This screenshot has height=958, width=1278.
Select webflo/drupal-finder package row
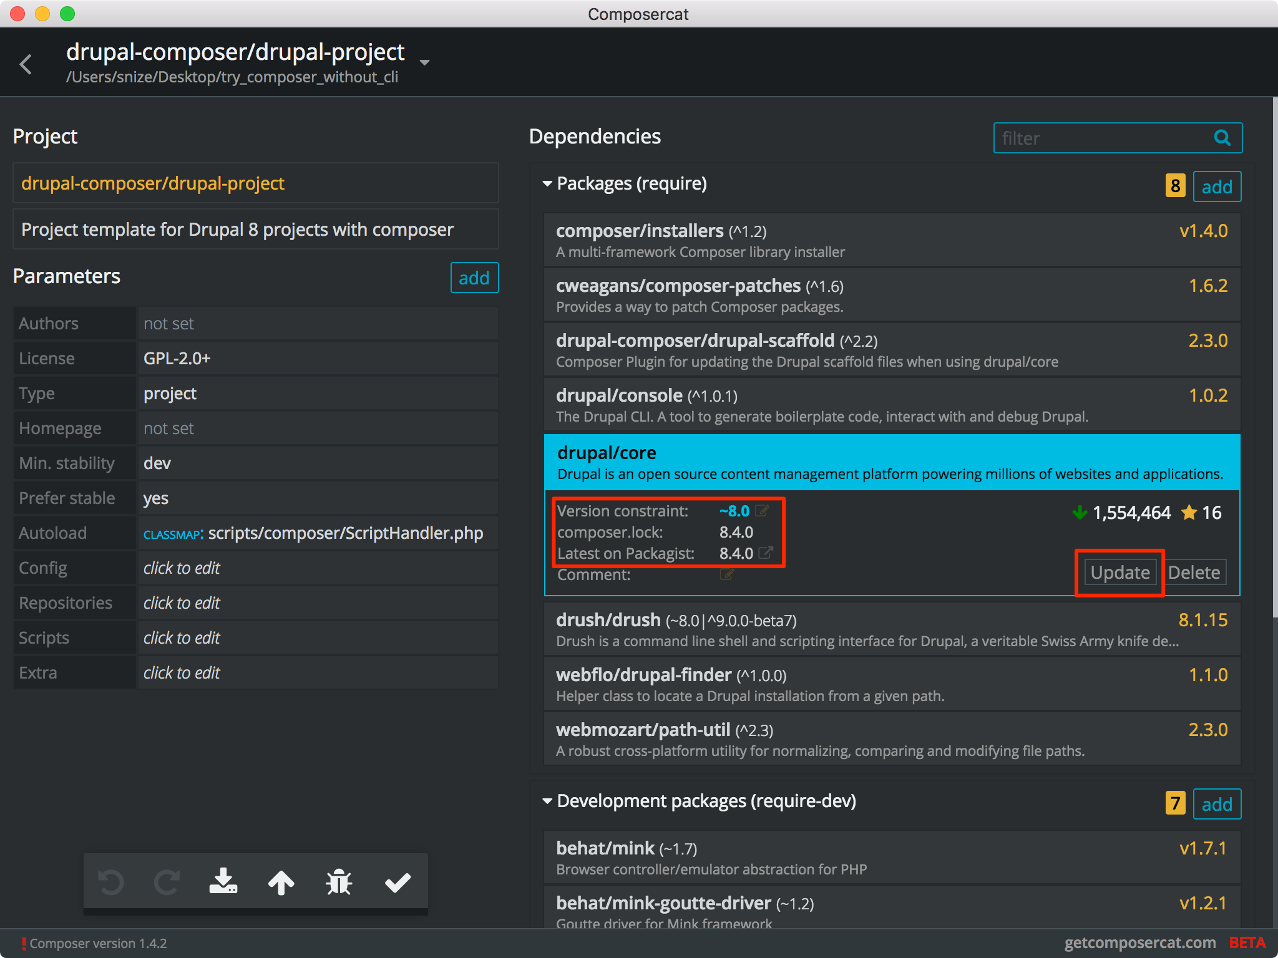[892, 684]
